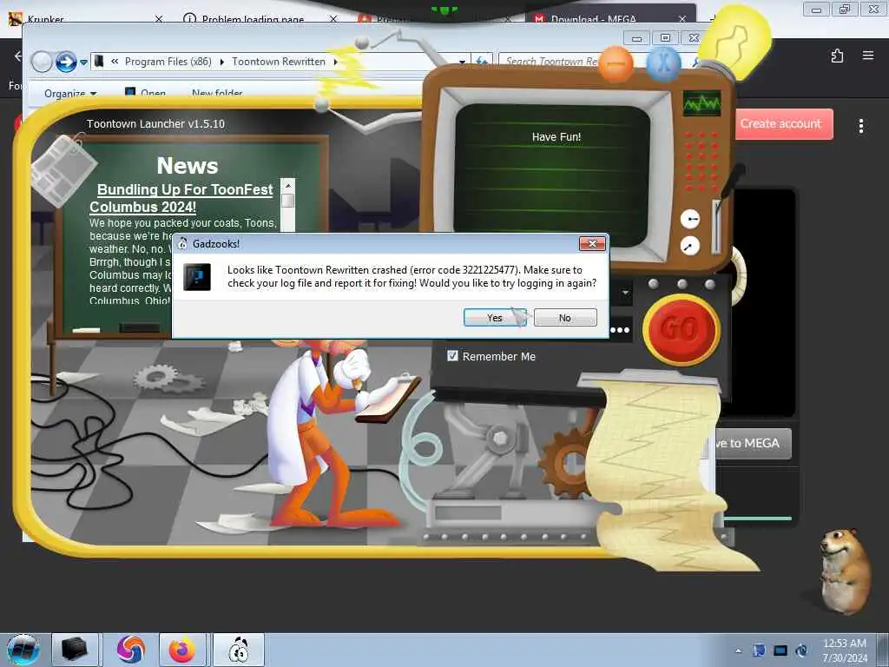Image resolution: width=889 pixels, height=667 pixels.
Task: Click the Toontown launcher taskbar icon
Action: tap(239, 650)
